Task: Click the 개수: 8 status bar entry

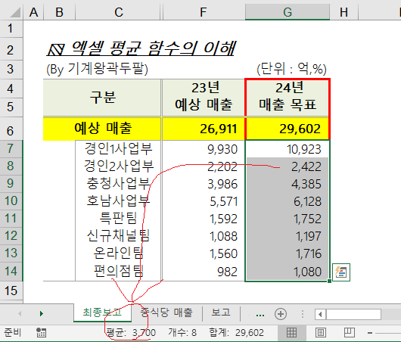Action: pyautogui.click(x=182, y=333)
